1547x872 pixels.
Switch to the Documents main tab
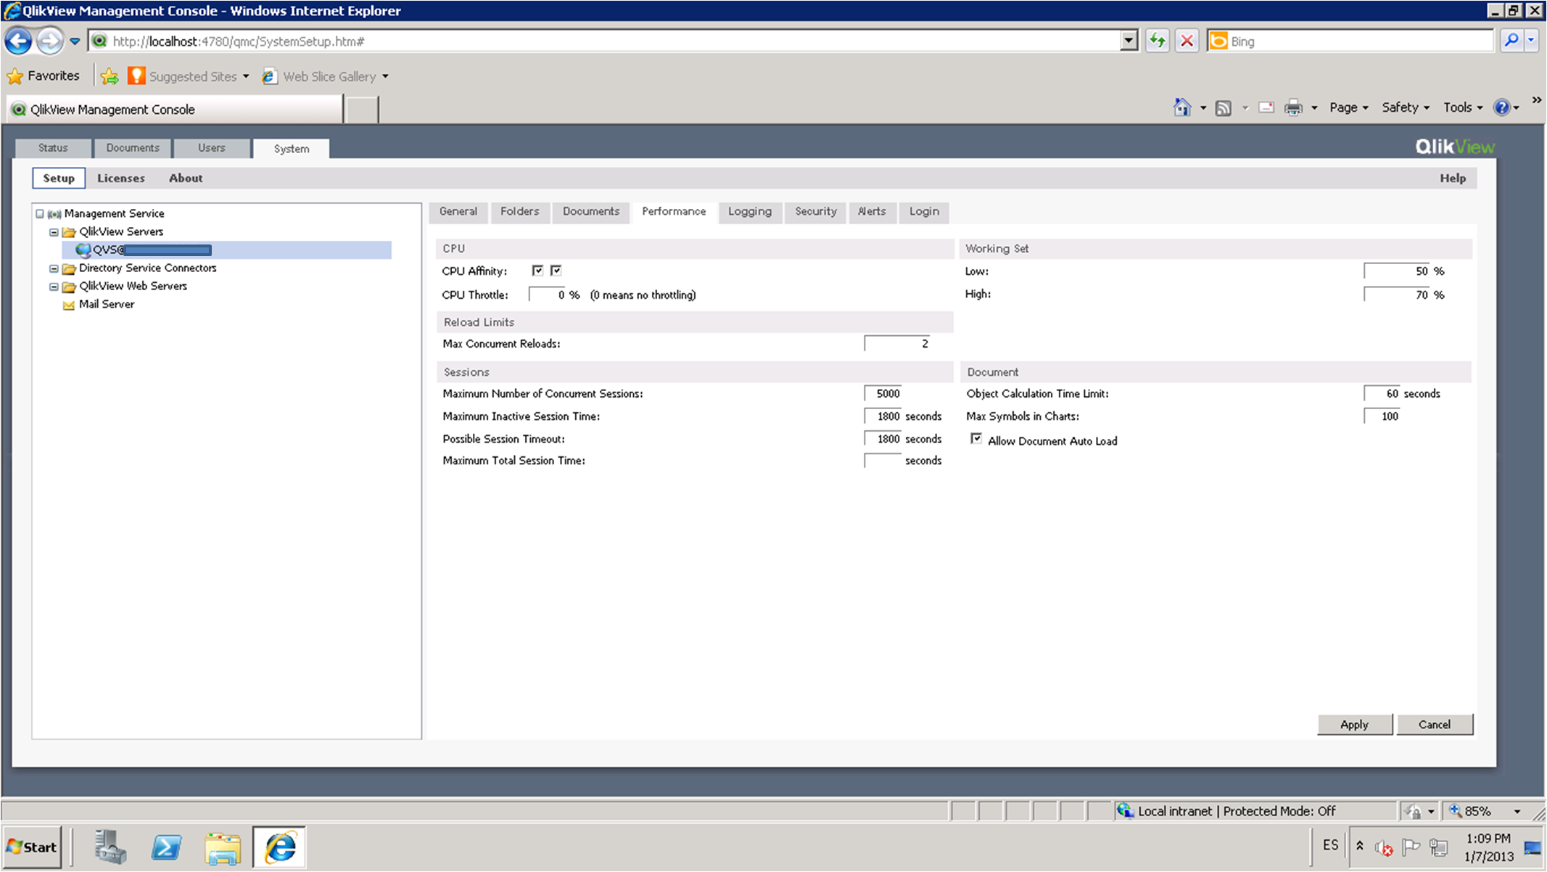[x=133, y=148]
